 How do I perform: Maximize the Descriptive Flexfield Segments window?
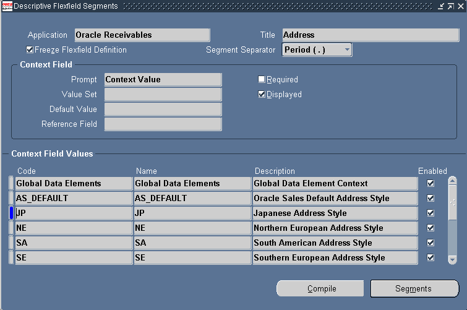tap(451, 6)
